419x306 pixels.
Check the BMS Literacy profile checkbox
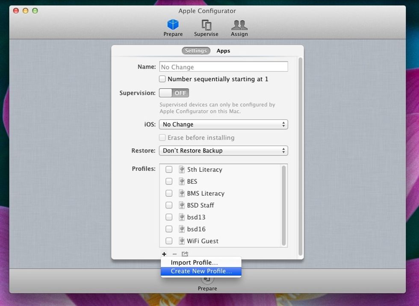coord(169,193)
